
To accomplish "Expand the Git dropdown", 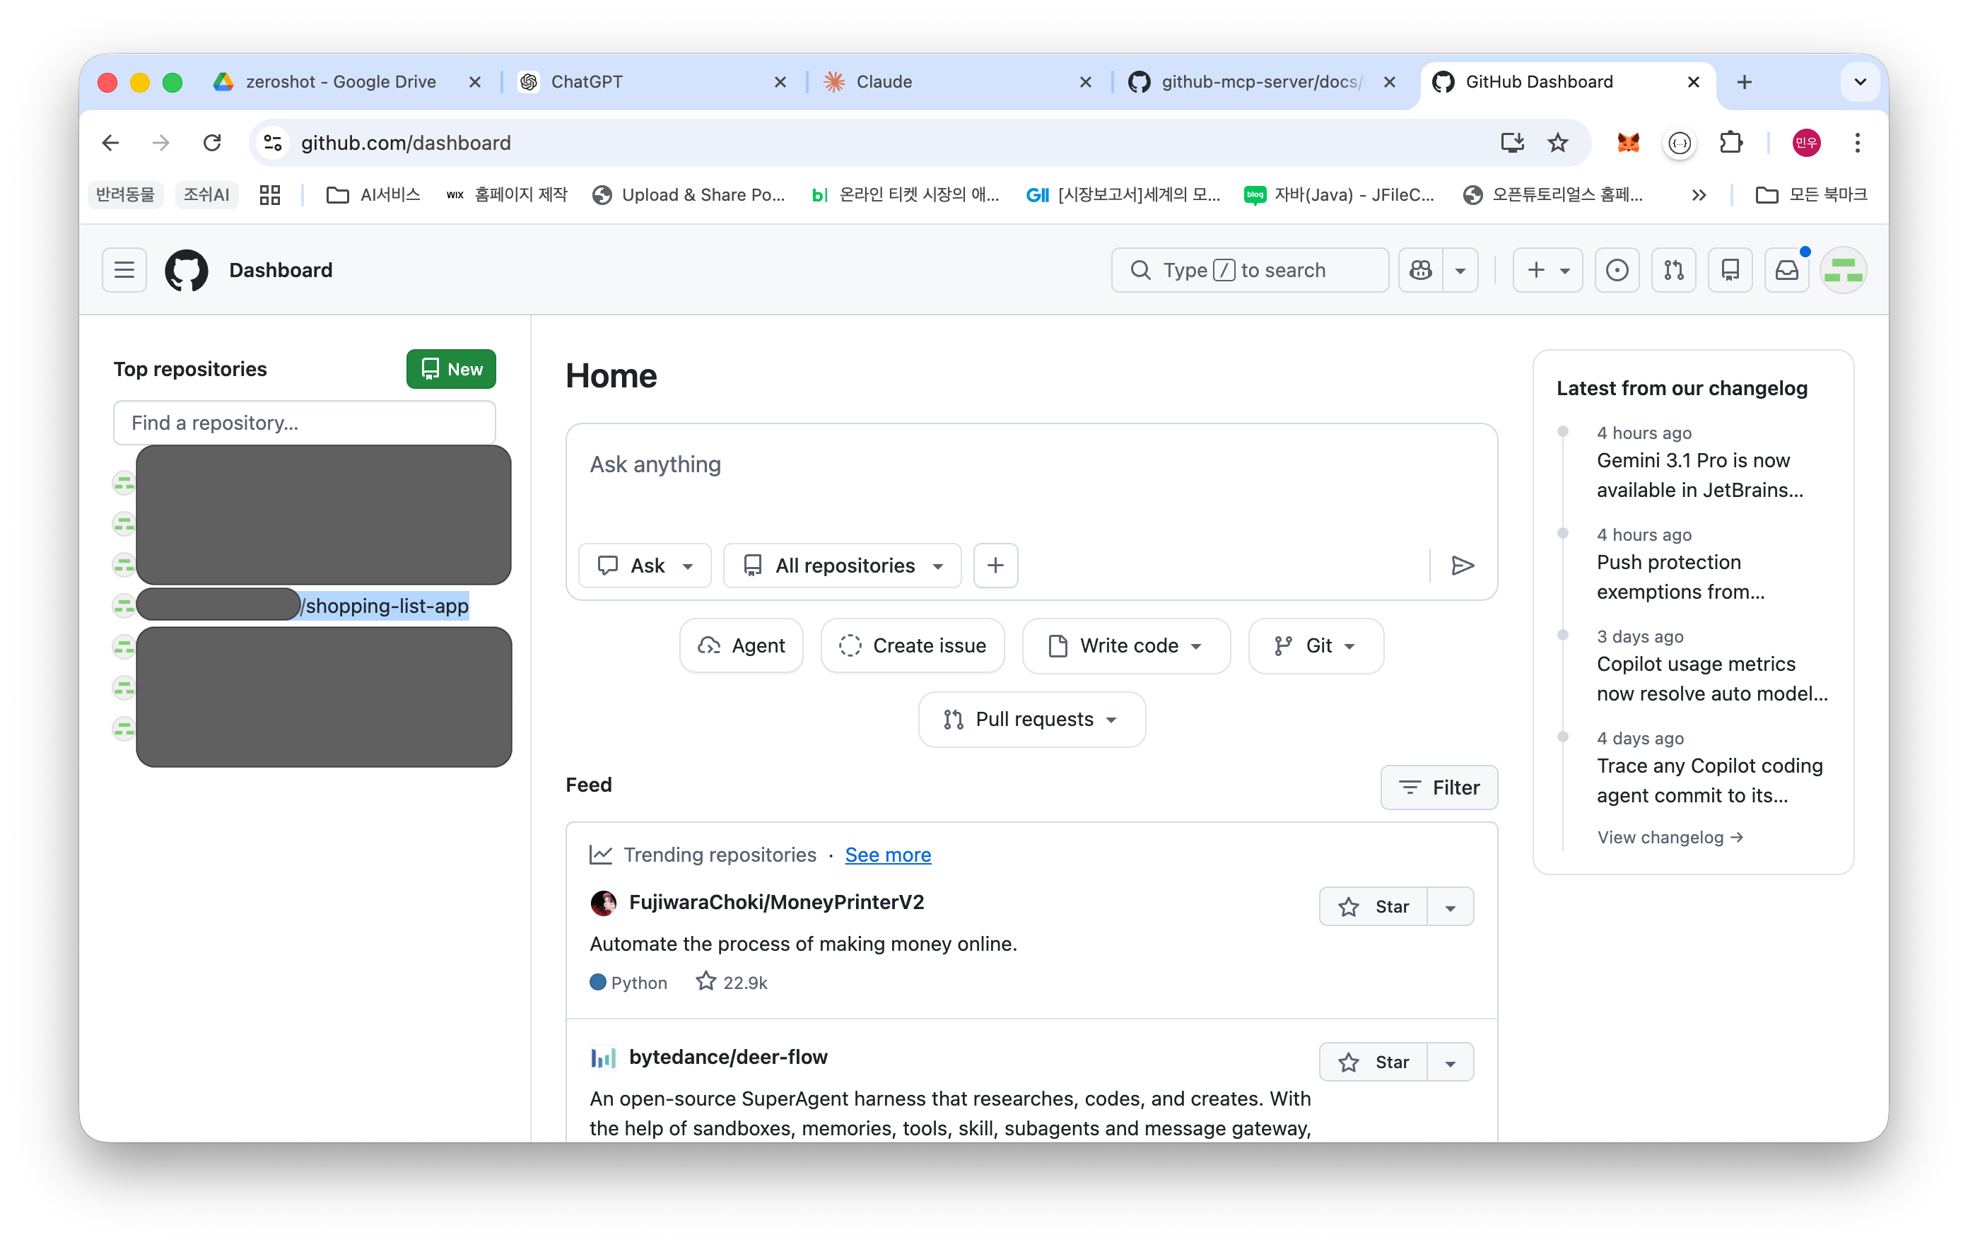I will (1316, 645).
